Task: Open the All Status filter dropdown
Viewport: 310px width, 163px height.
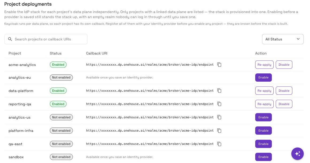Action: pyautogui.click(x=283, y=39)
